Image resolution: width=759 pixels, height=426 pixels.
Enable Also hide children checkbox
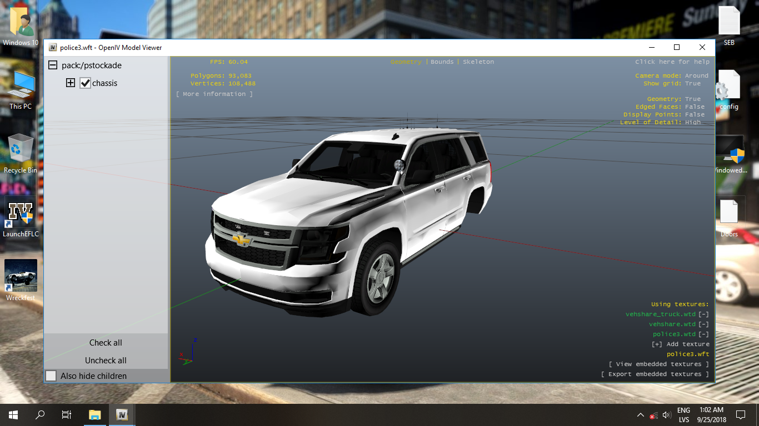click(51, 376)
